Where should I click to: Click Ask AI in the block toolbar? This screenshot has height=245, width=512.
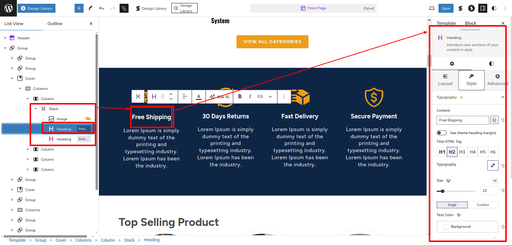pos(220,97)
